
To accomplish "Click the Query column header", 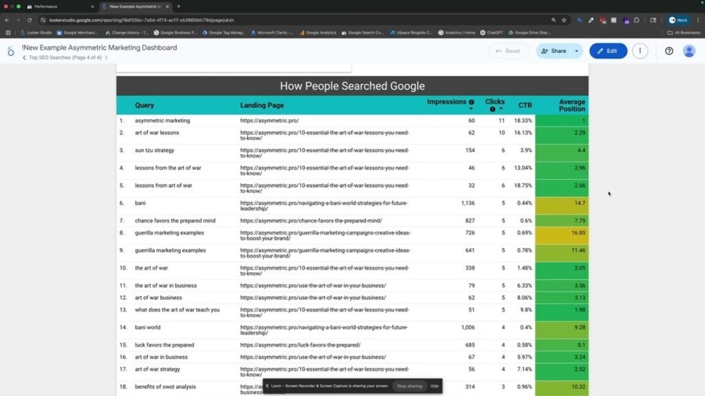I will coord(145,105).
